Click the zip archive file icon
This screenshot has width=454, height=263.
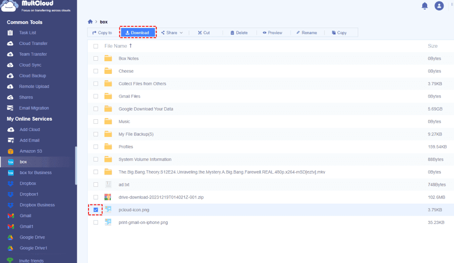[108, 197]
